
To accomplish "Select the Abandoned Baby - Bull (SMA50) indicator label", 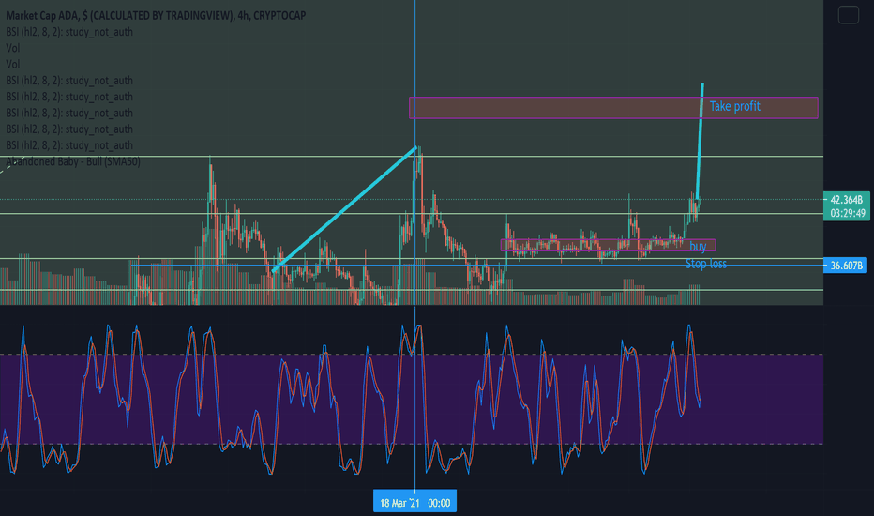I will (x=73, y=161).
